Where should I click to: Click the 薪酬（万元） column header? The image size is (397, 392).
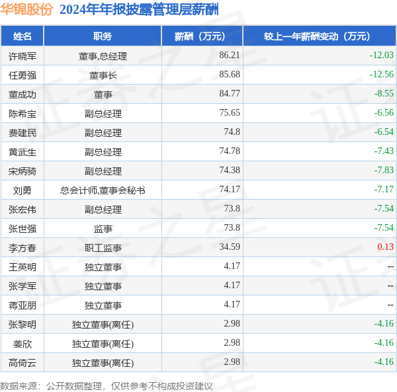point(202,36)
